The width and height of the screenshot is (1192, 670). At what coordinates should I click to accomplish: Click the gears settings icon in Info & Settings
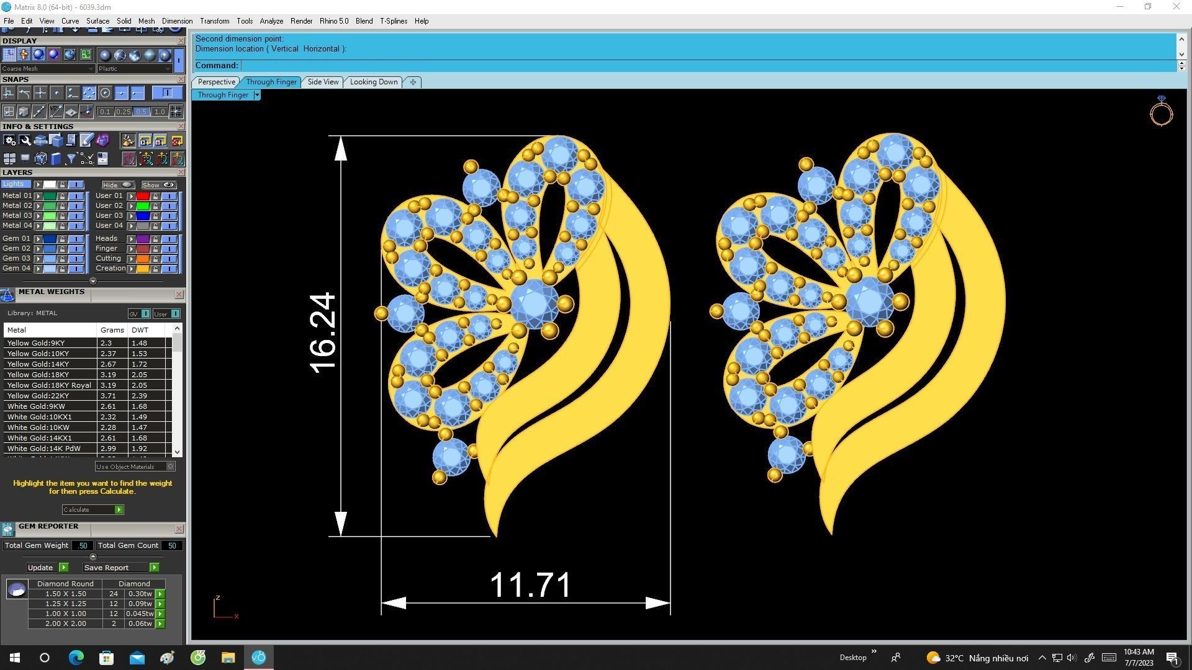point(9,140)
